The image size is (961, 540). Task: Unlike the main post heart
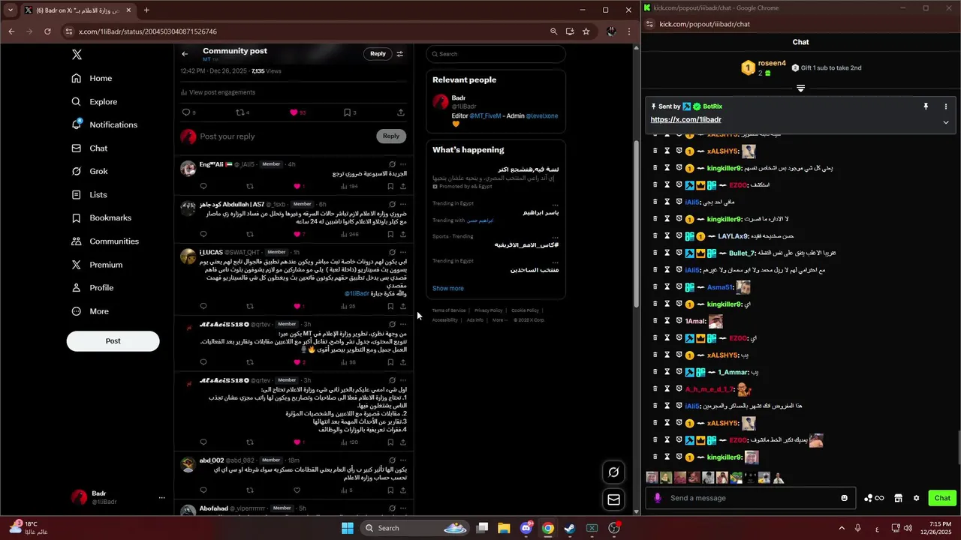point(294,112)
